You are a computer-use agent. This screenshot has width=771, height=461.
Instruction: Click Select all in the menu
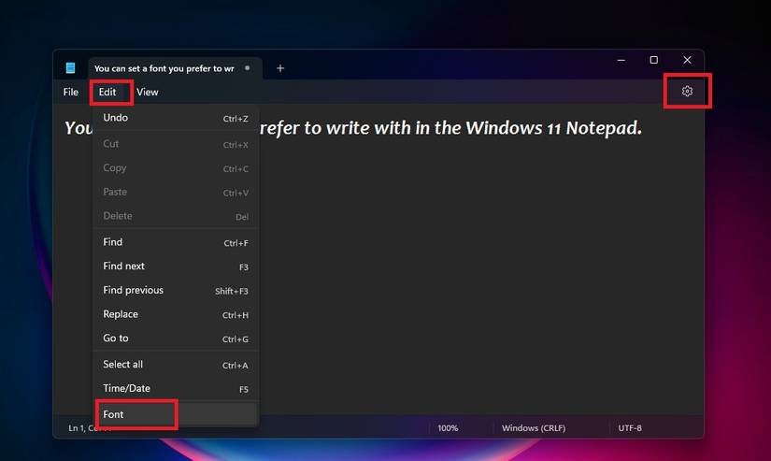tap(176, 365)
